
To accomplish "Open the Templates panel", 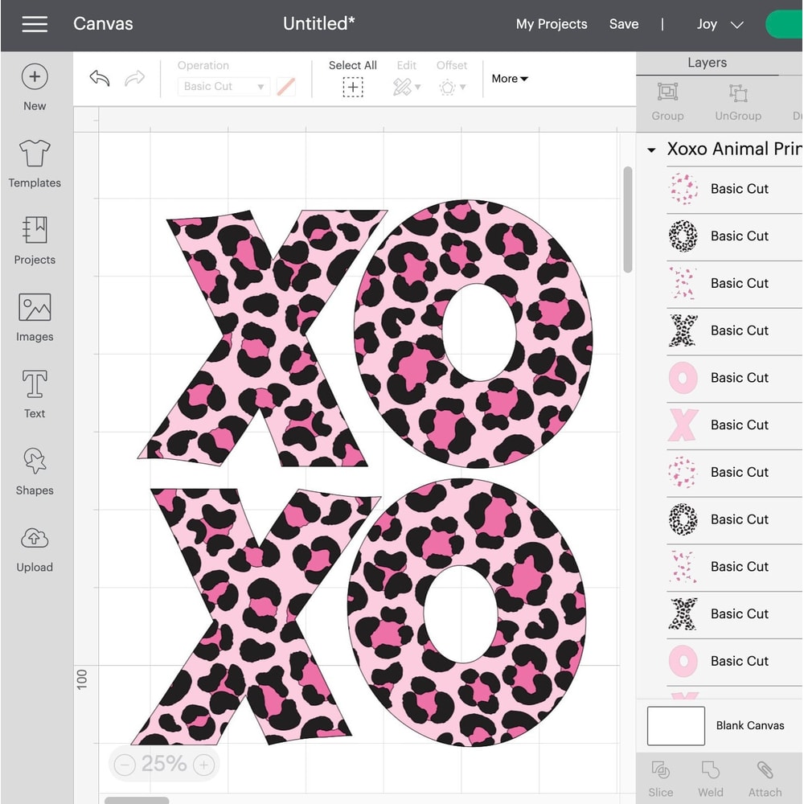I will 34,161.
